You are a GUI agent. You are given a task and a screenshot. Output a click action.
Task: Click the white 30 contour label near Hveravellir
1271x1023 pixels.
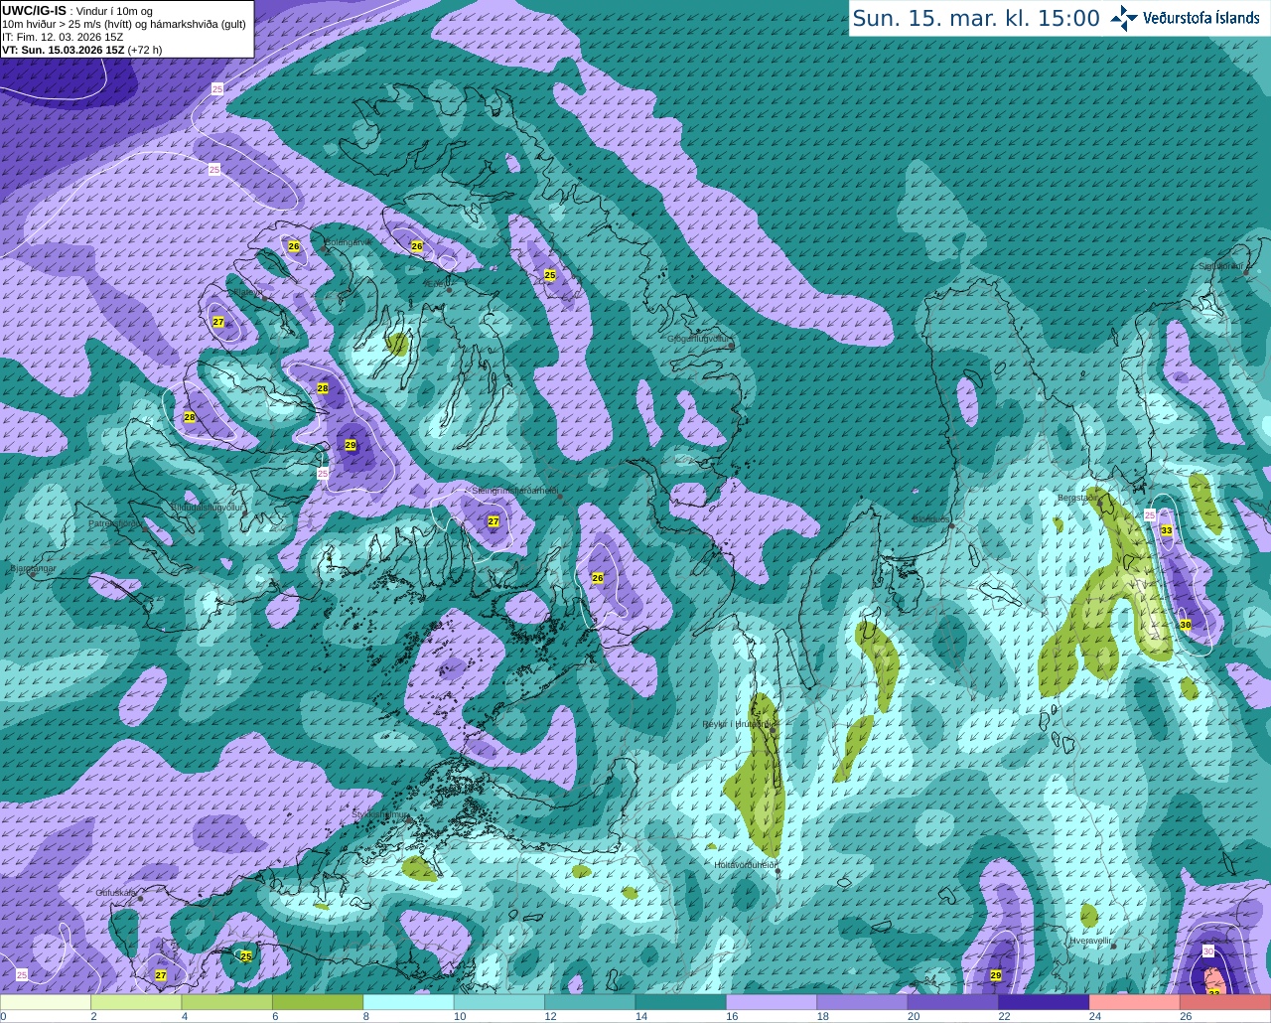pyautogui.click(x=1208, y=950)
